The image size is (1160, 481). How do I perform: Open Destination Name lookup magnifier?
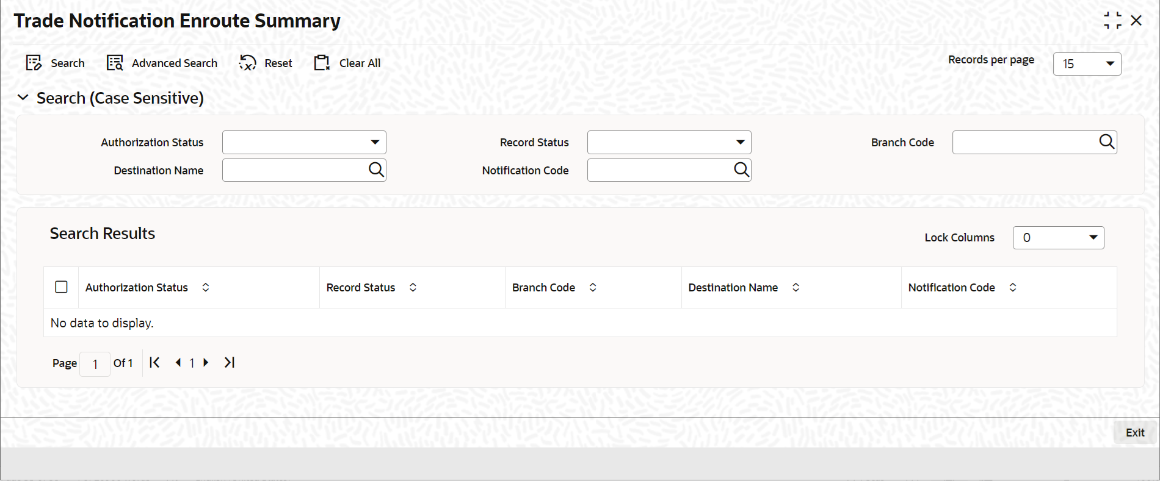tap(376, 170)
